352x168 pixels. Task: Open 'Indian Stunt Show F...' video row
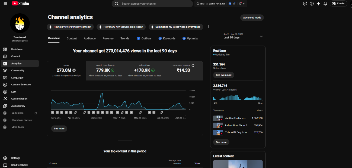point(238,126)
